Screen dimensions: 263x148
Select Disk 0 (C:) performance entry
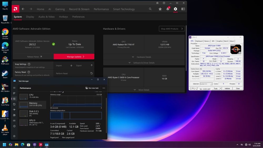pos(32,113)
